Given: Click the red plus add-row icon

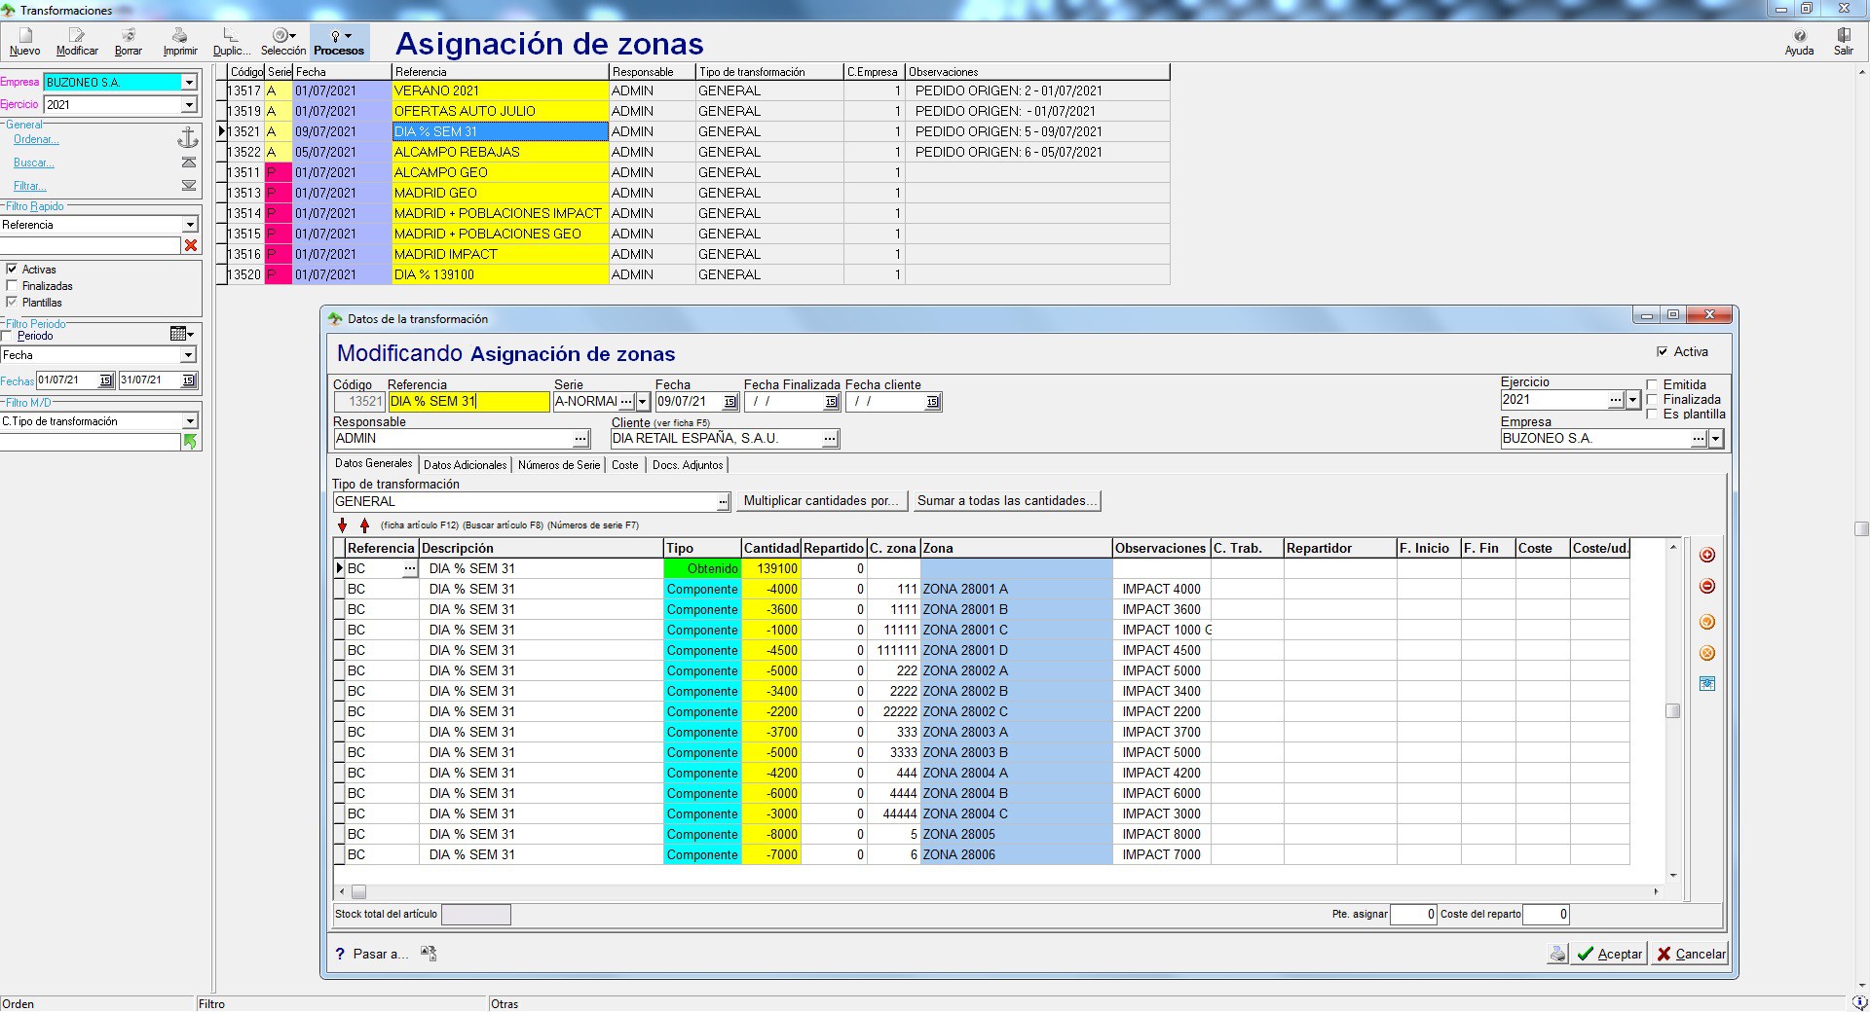Looking at the screenshot, I should pos(1706,555).
